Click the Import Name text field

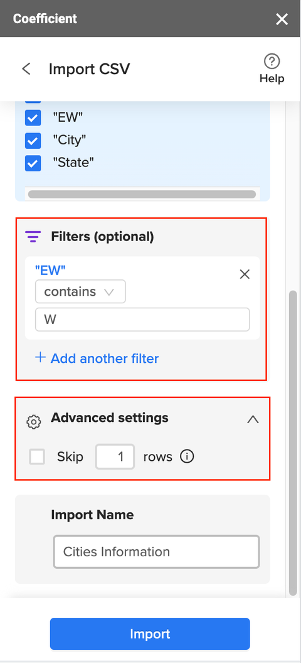tap(156, 552)
